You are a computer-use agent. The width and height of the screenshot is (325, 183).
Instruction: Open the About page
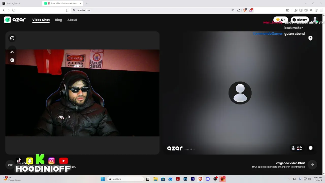pyautogui.click(x=72, y=20)
